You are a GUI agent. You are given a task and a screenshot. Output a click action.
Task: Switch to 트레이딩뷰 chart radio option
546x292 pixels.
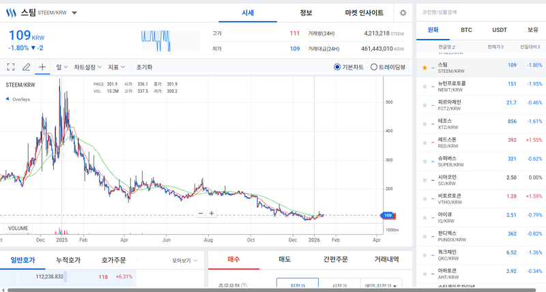click(x=374, y=67)
